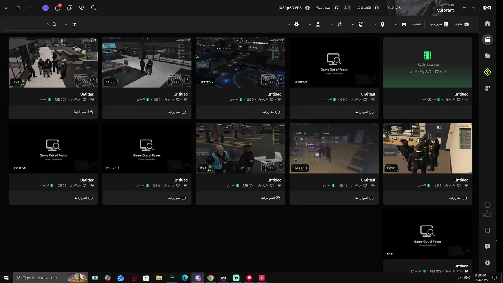Open notifications bell with badge 4
Viewport: 503px width, 283px height.
pyautogui.click(x=57, y=7)
